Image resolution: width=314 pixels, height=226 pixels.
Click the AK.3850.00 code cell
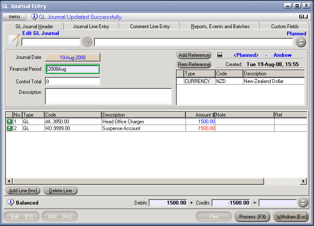73,122
